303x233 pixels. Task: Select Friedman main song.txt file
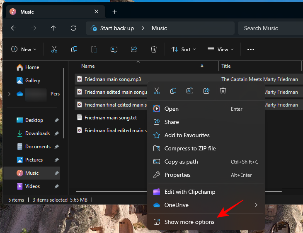[110, 118]
